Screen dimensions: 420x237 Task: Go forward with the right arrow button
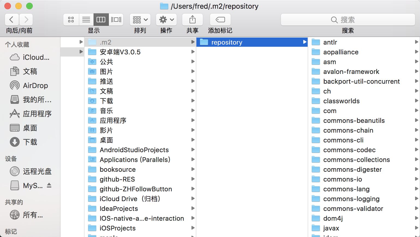tap(26, 20)
